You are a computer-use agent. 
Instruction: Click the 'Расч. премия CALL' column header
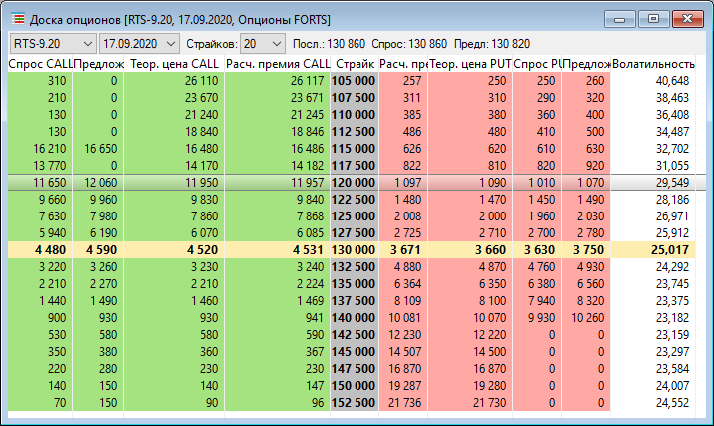(278, 64)
